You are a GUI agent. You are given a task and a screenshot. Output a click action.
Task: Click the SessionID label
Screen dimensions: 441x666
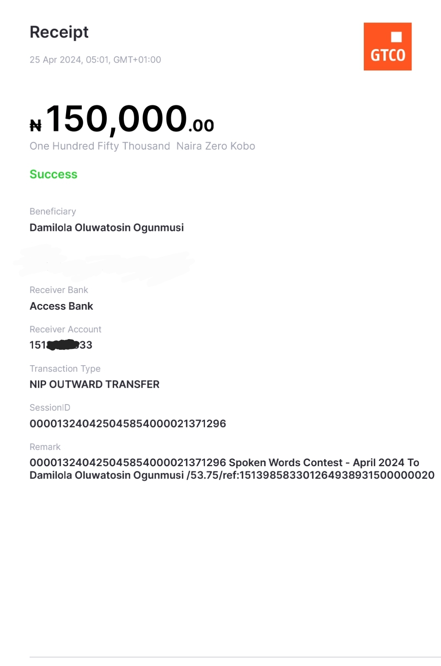point(50,407)
